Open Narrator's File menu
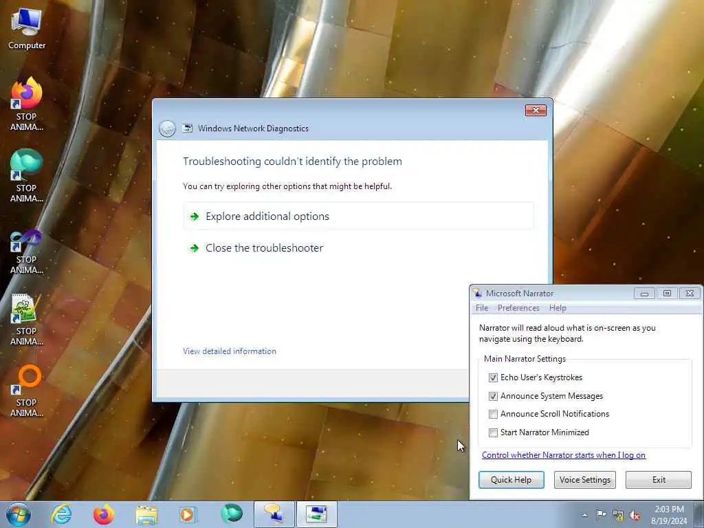This screenshot has height=528, width=704. tap(482, 308)
